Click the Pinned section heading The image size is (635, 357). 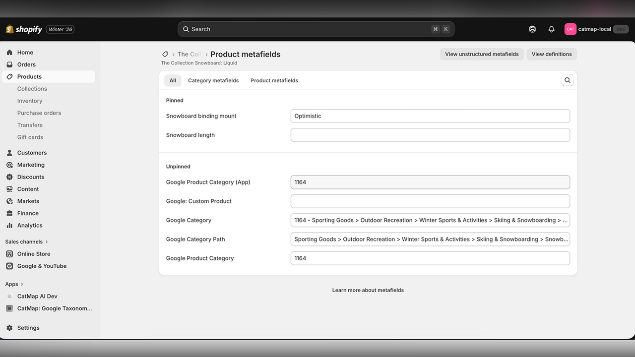pyautogui.click(x=175, y=100)
